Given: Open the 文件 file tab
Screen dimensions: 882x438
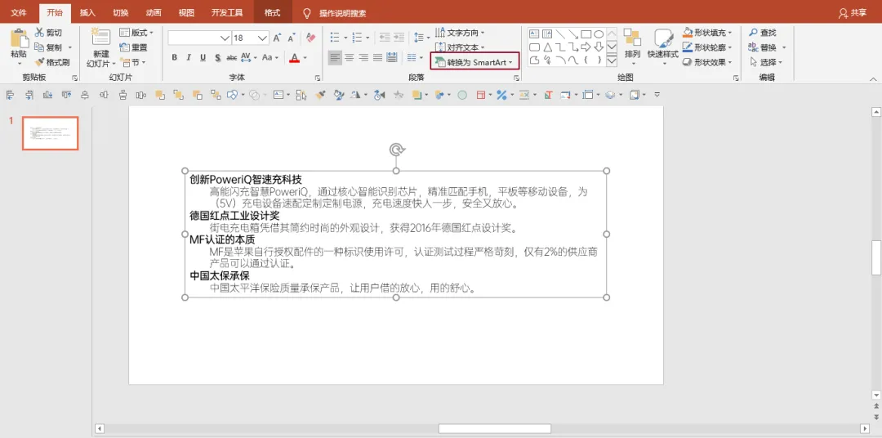Looking at the screenshot, I should (19, 12).
